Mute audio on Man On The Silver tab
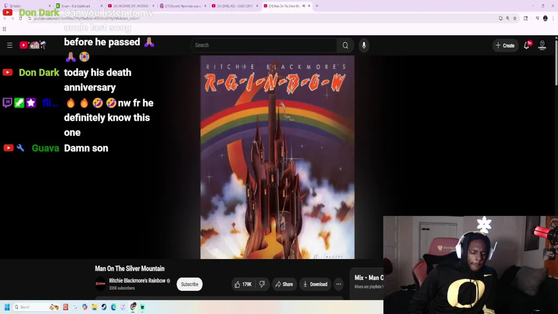Viewport: 558px width, 314px height. (x=304, y=6)
